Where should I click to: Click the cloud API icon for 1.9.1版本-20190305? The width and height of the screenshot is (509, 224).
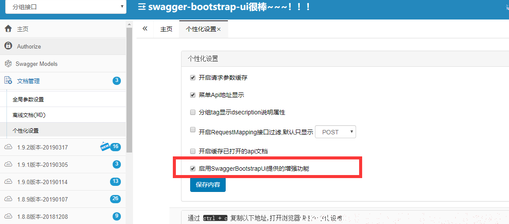coord(8,164)
